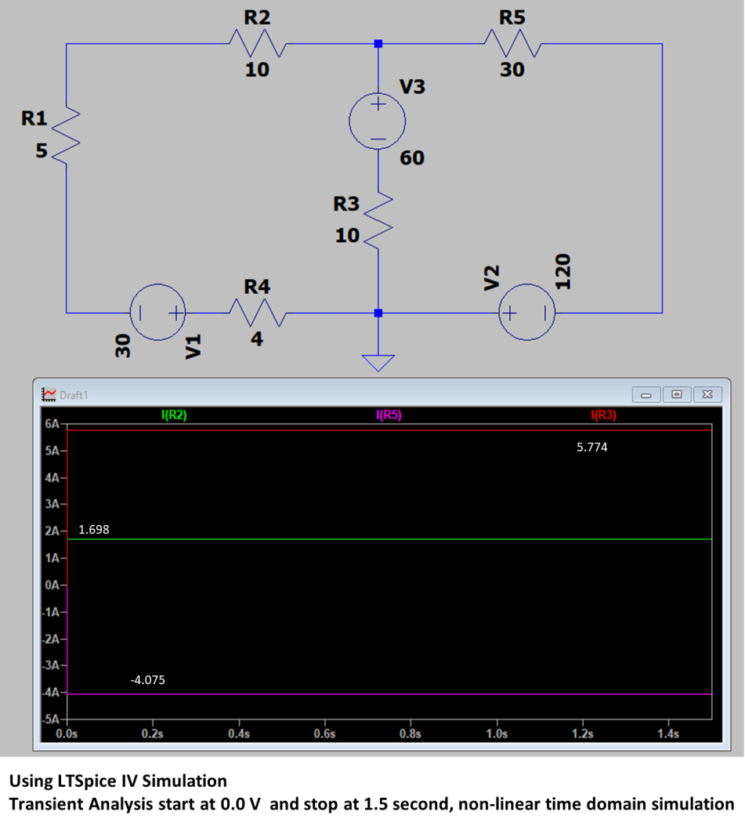Click the V1 value 30 label

click(123, 346)
